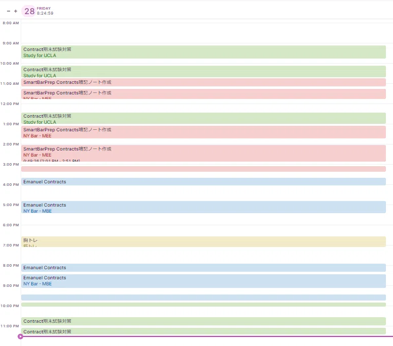This screenshot has width=393, height=346.
Task: Click the 8:24:59 total time text
Action: (x=45, y=13)
